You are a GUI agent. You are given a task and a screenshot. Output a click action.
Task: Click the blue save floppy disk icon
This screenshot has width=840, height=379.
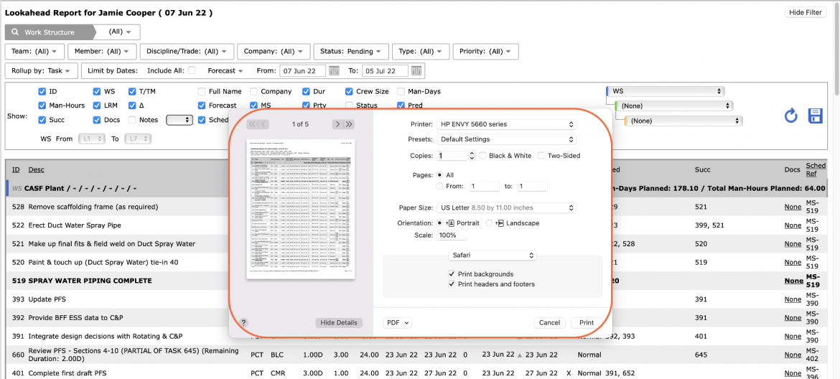click(815, 115)
